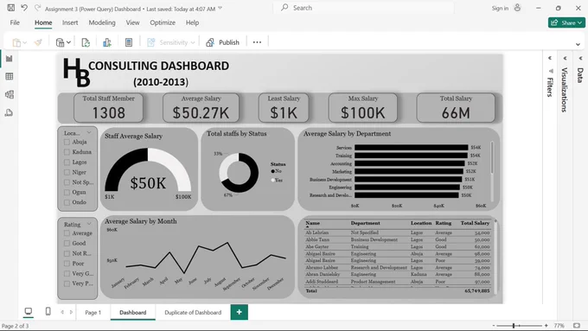Undo the last action

tap(24, 8)
